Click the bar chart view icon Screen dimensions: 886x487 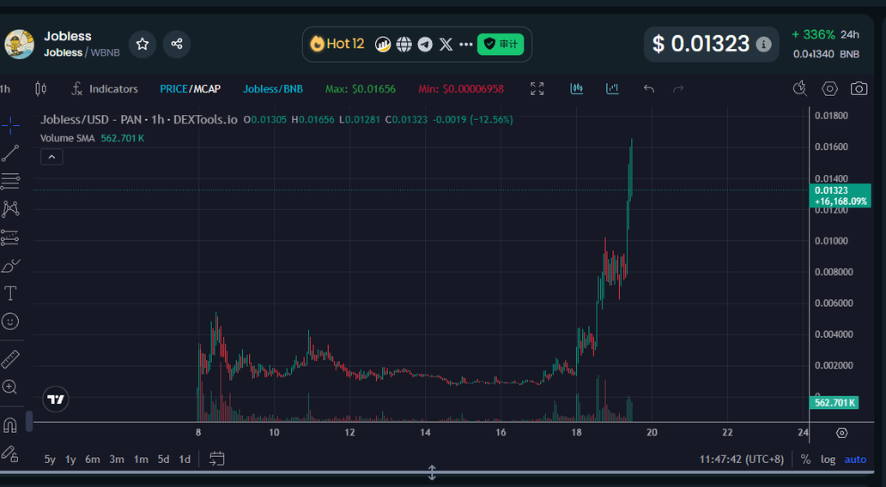(612, 88)
